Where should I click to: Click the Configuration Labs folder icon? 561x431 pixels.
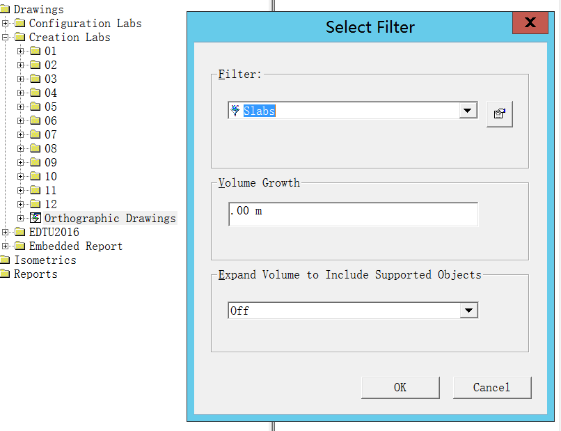pos(20,23)
